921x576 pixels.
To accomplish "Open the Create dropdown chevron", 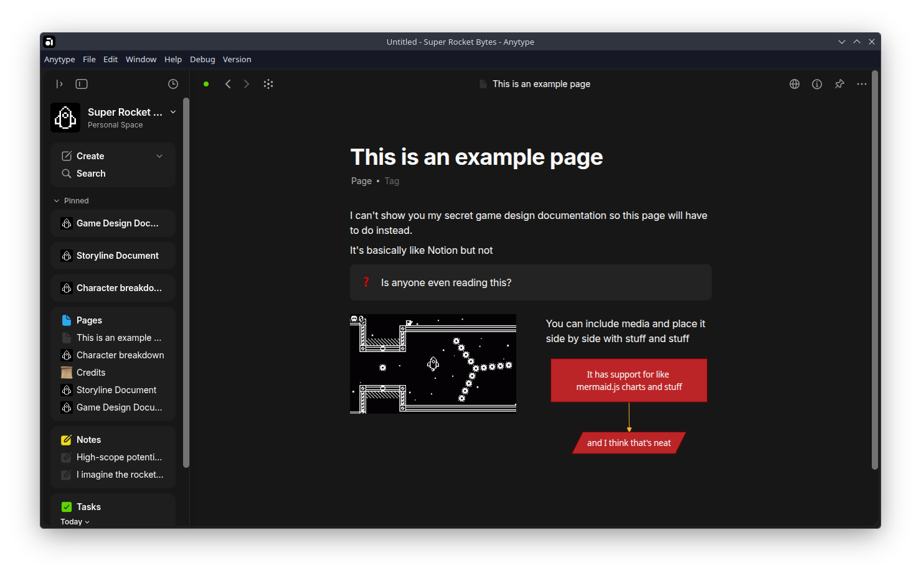I will coord(159,156).
